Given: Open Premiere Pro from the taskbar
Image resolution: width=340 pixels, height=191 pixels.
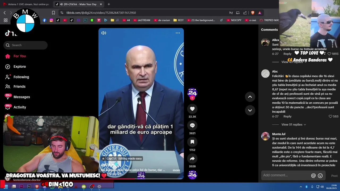Looking at the screenshot, I should coord(22,186).
